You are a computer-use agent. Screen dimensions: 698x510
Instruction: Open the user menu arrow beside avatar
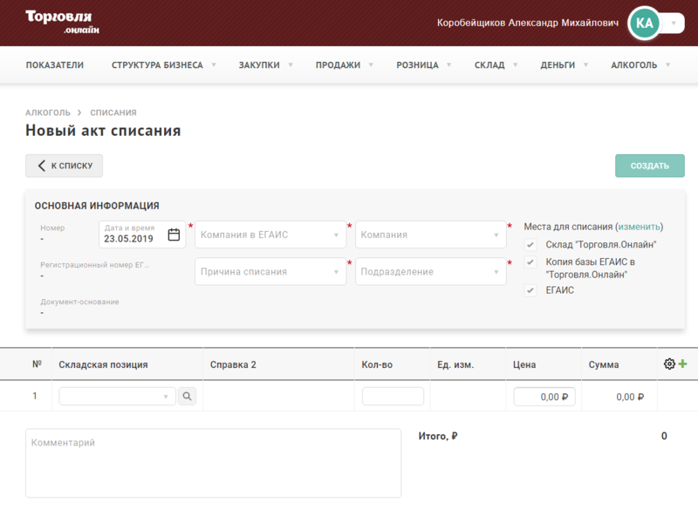pos(674,23)
